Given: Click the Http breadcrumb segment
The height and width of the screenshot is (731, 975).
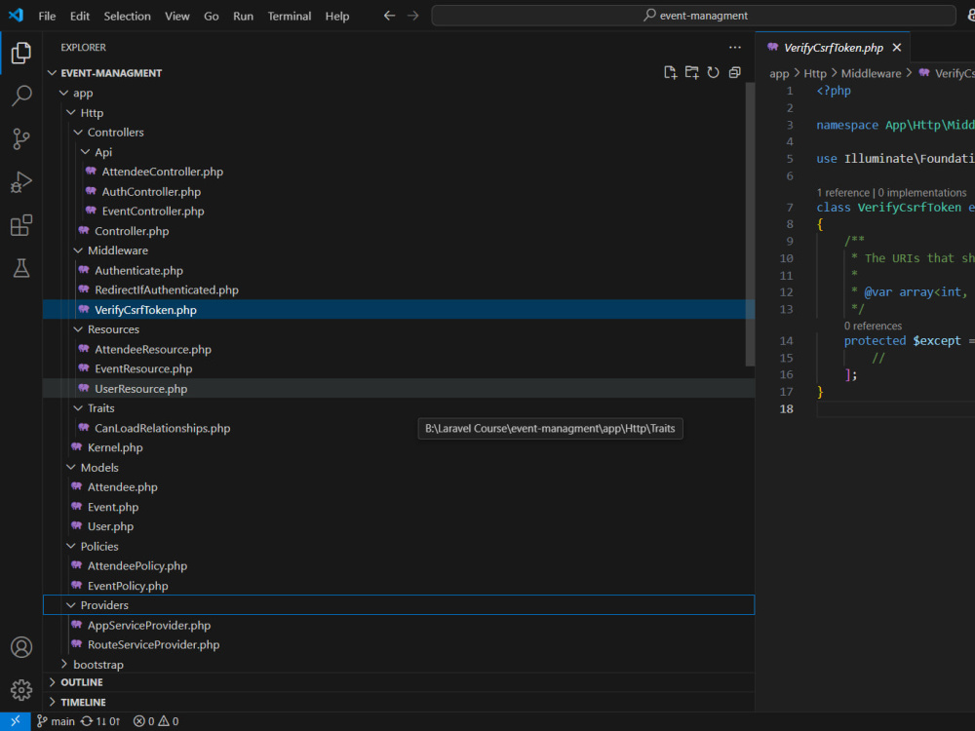Looking at the screenshot, I should click(x=814, y=73).
